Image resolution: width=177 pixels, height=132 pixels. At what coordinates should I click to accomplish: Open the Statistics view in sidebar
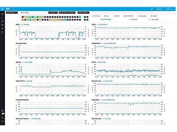(x=2, y=18)
